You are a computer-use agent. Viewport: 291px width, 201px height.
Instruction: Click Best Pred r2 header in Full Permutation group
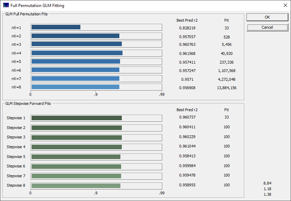(x=187, y=20)
